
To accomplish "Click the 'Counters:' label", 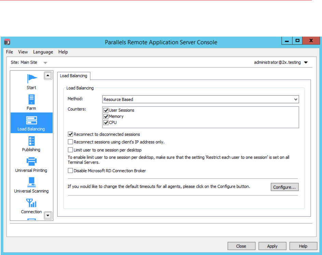I will [x=77, y=109].
